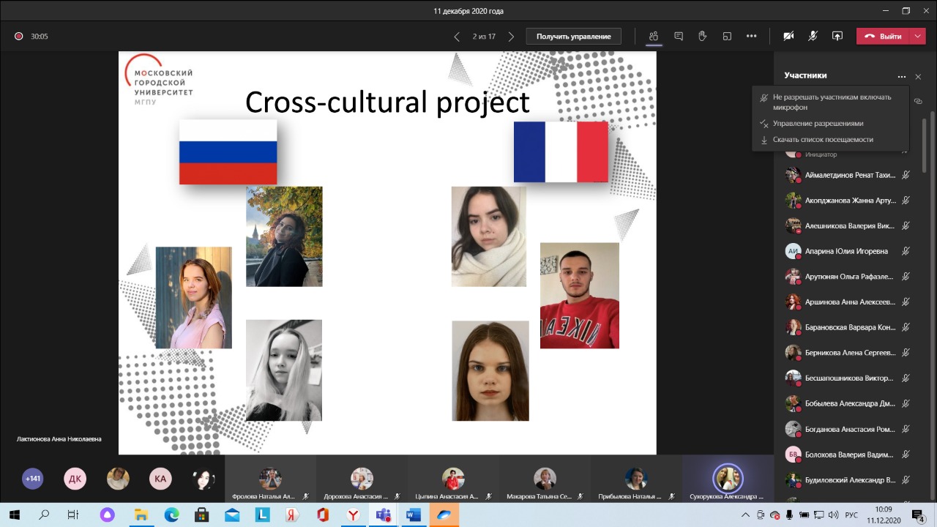Viewport: 937px width, 527px height.
Task: Unmute the microphone
Action: click(x=813, y=36)
